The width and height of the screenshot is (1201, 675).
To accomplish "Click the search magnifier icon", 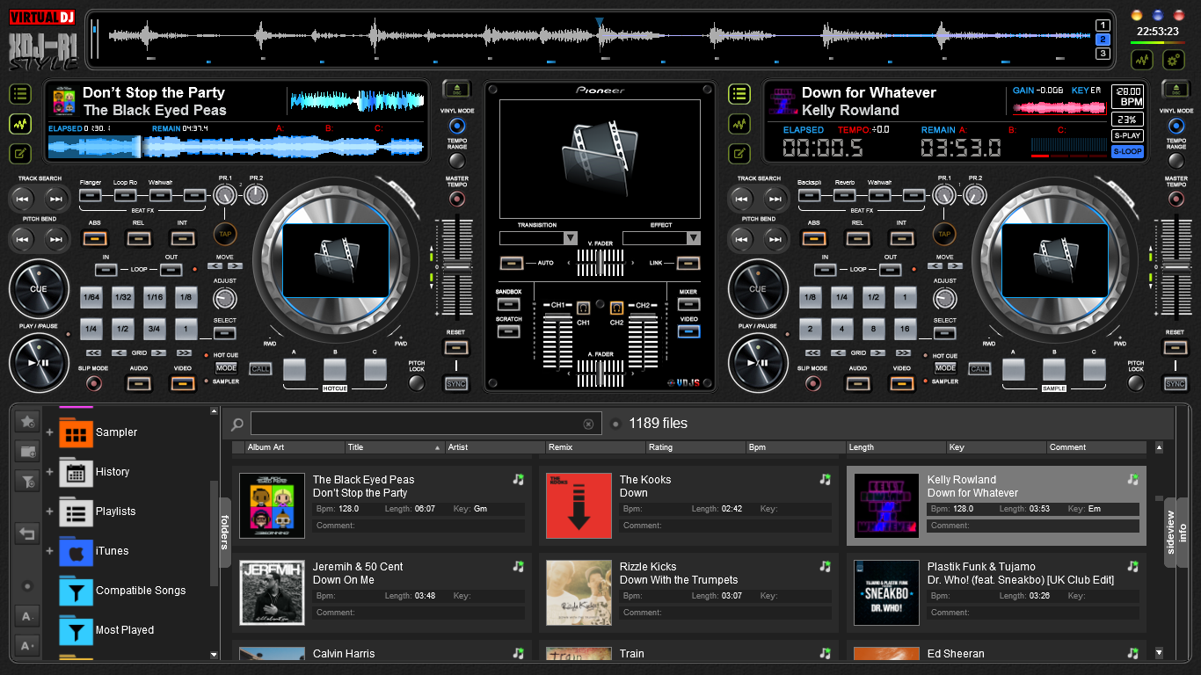I will pos(237,425).
